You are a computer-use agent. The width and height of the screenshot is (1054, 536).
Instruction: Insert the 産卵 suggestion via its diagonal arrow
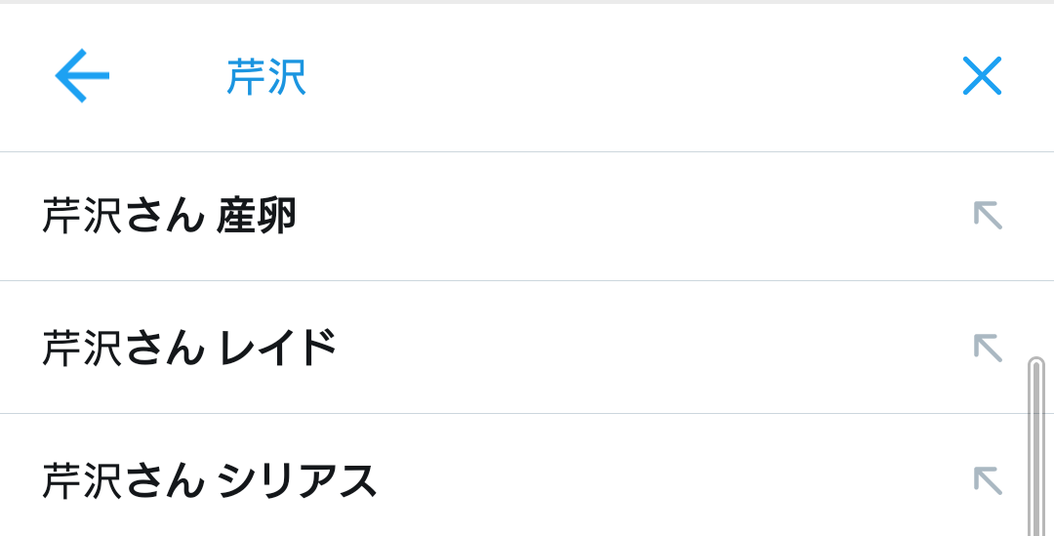(x=988, y=216)
